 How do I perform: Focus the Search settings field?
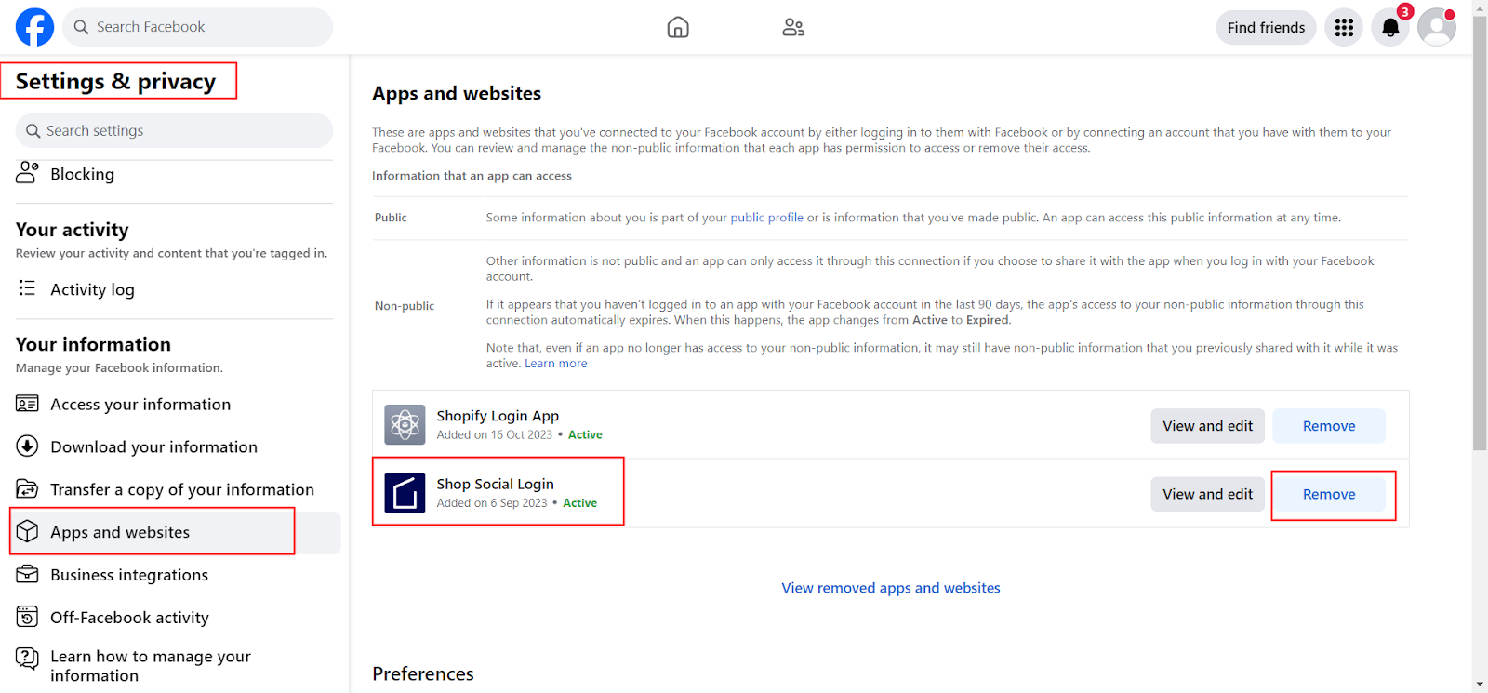pyautogui.click(x=174, y=131)
